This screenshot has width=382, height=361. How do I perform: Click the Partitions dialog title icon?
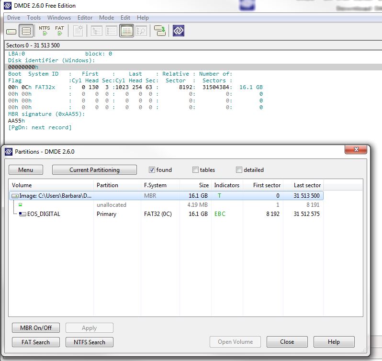(x=9, y=151)
